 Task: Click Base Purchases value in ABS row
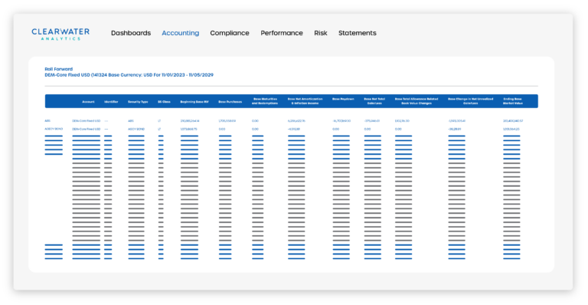pos(227,121)
